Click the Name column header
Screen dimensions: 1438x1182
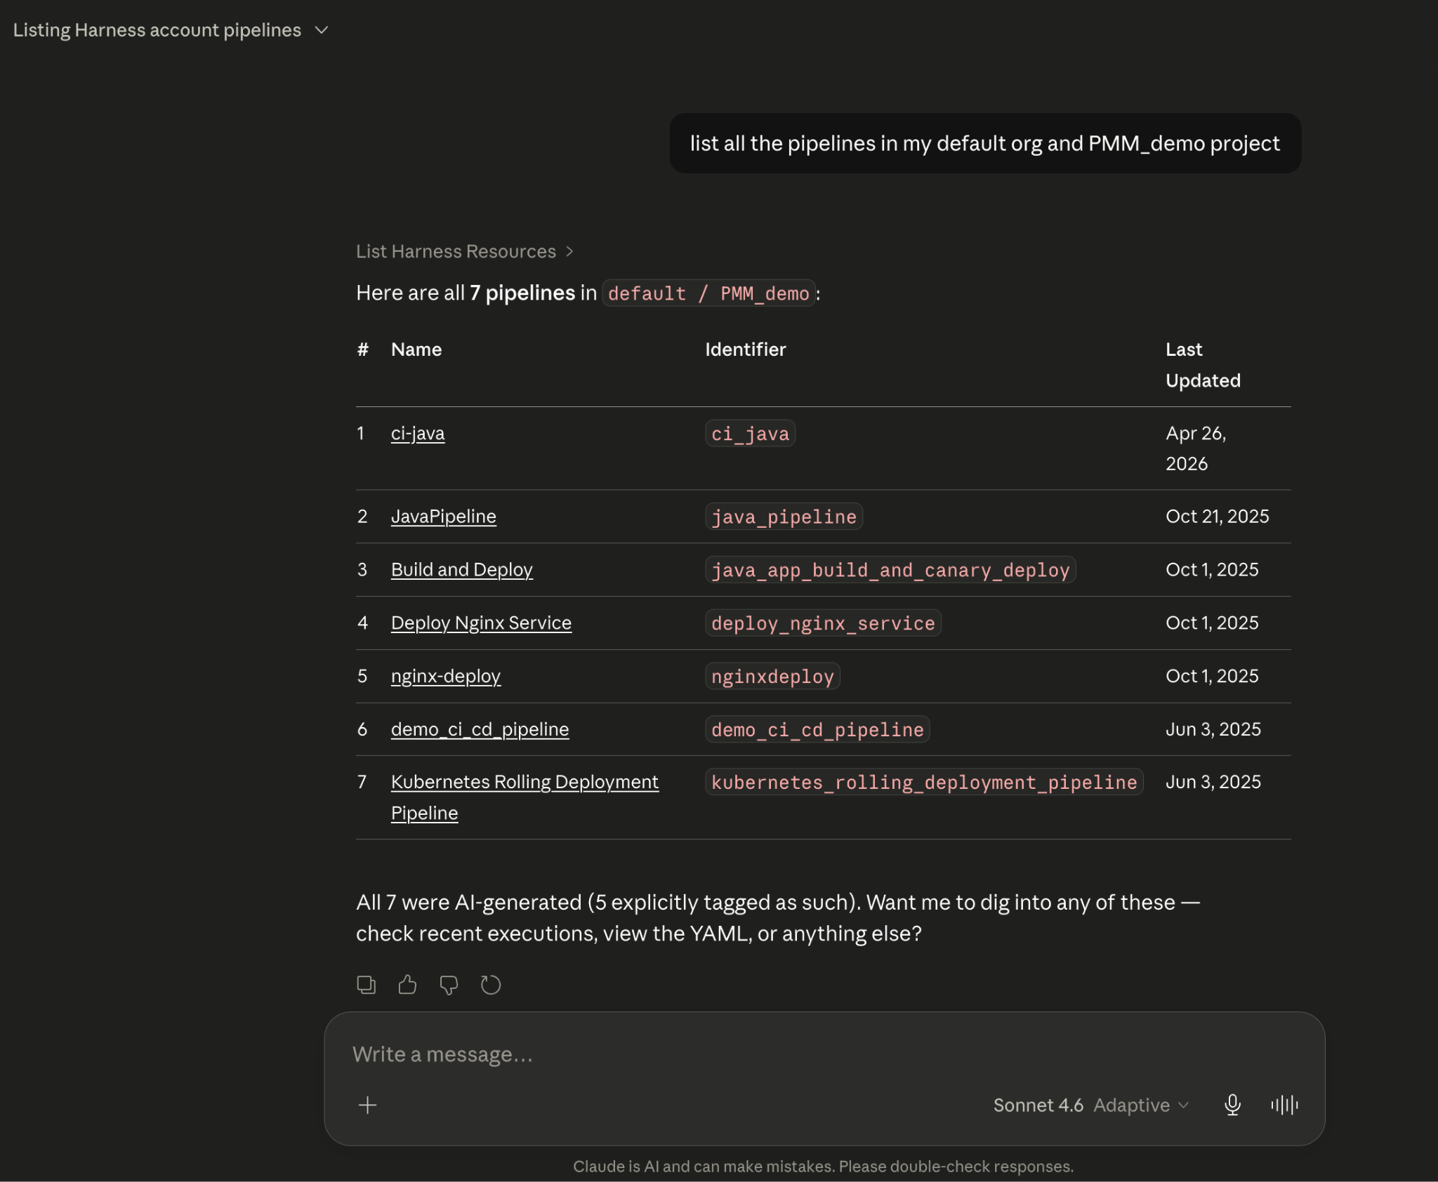point(416,350)
